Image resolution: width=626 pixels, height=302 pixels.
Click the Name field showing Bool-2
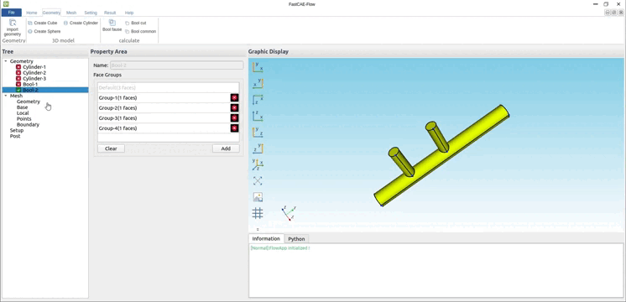tap(176, 65)
